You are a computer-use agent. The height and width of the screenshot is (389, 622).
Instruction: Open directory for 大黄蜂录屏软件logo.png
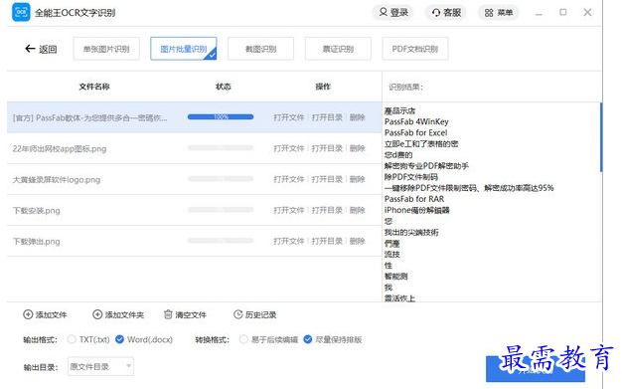[327, 179]
